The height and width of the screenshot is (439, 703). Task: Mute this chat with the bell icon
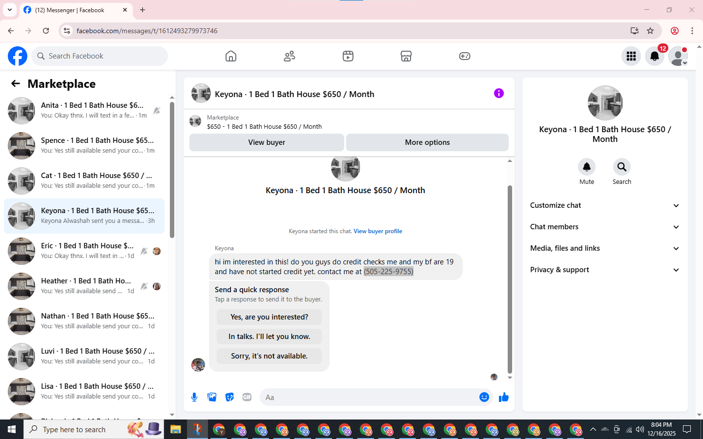[x=587, y=167]
